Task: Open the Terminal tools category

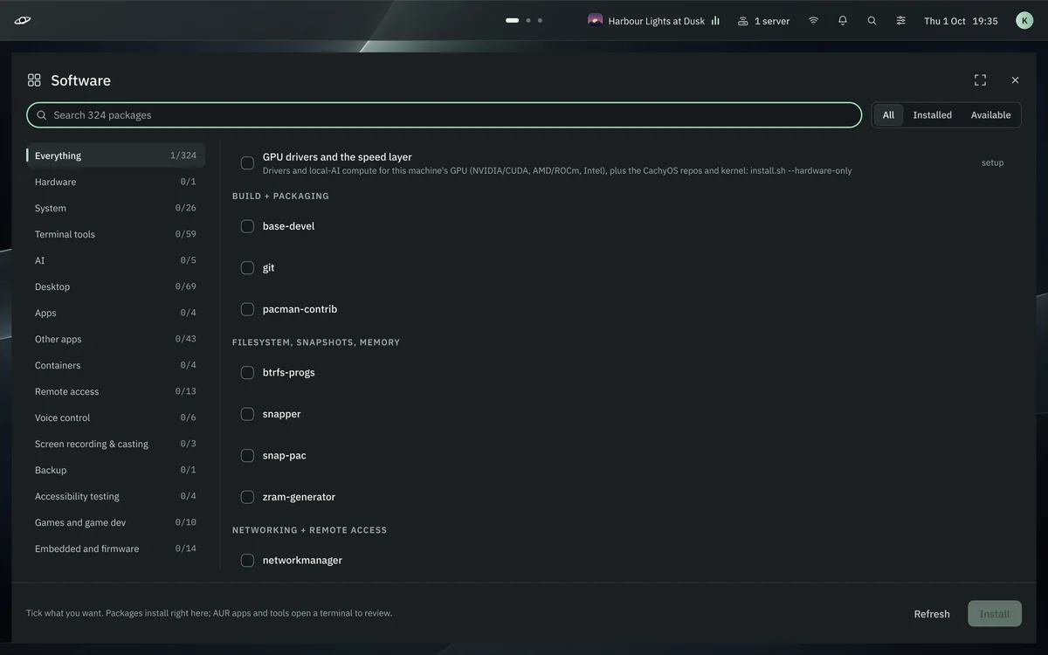Action: tap(115, 234)
